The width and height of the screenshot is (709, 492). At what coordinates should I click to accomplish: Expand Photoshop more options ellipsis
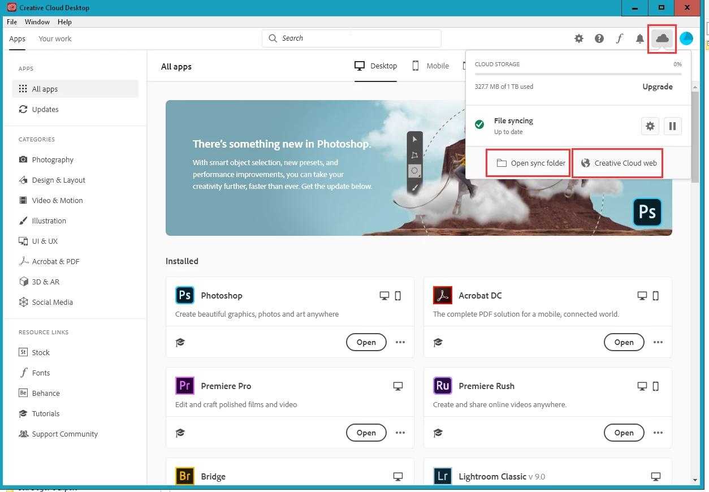pos(400,342)
